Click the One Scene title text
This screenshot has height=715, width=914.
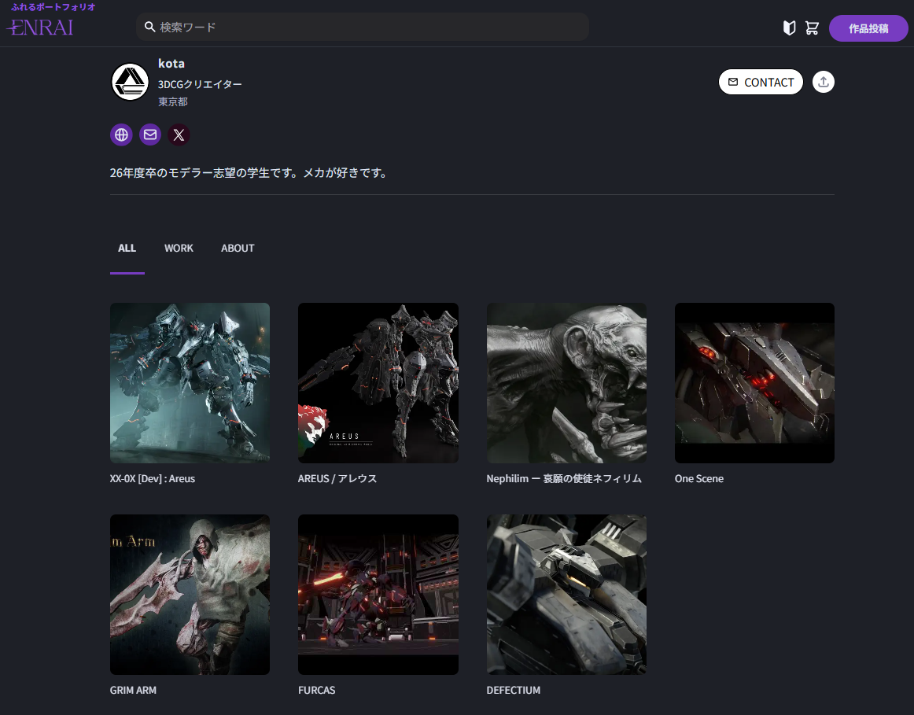click(x=699, y=478)
